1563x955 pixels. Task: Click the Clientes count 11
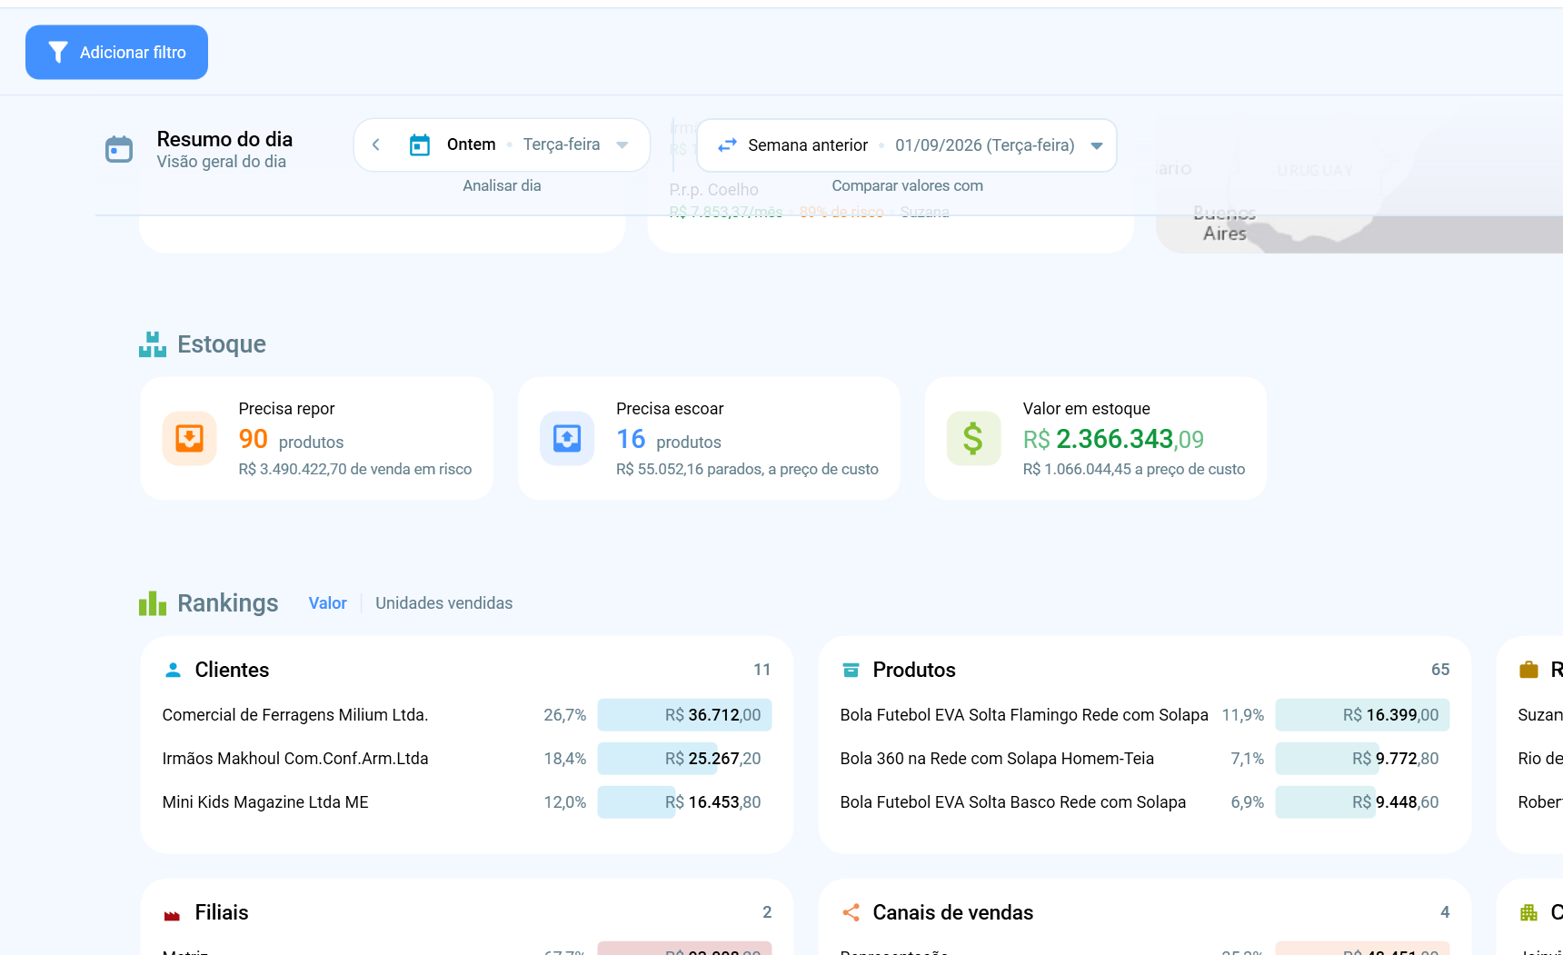point(762,670)
